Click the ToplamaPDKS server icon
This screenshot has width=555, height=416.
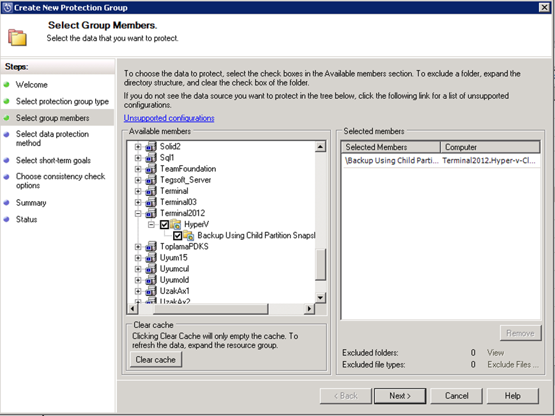point(151,246)
